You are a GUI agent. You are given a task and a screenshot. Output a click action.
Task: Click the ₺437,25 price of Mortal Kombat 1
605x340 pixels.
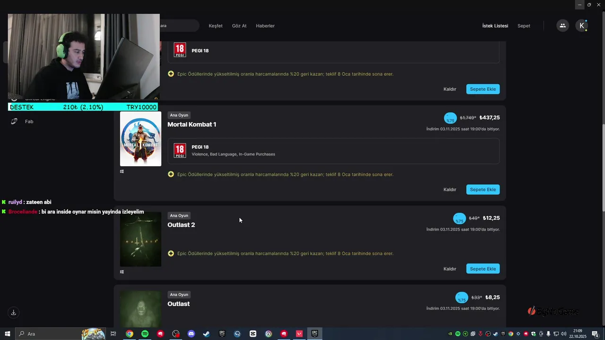tap(489, 118)
